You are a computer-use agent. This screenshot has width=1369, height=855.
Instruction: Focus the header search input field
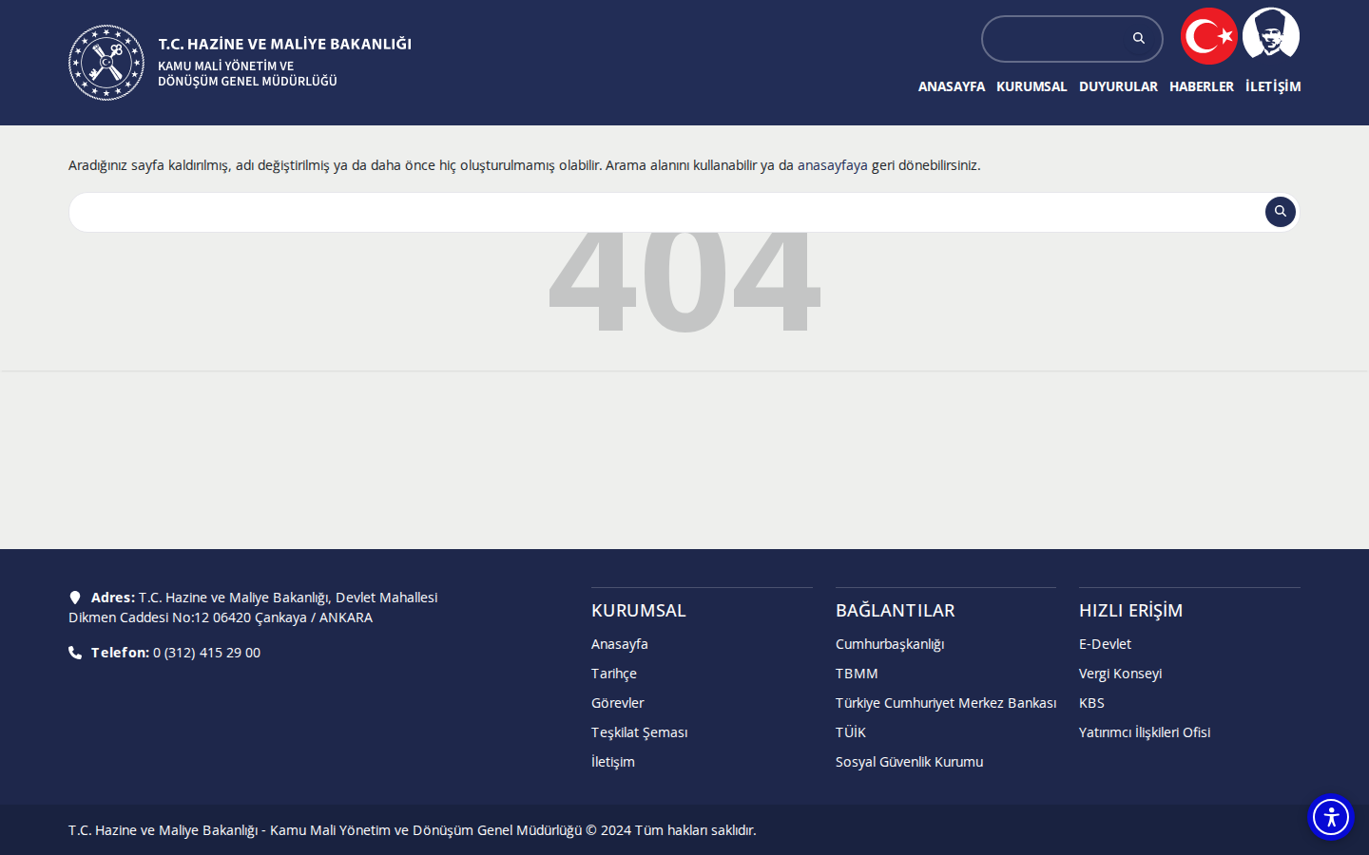tap(1057, 39)
